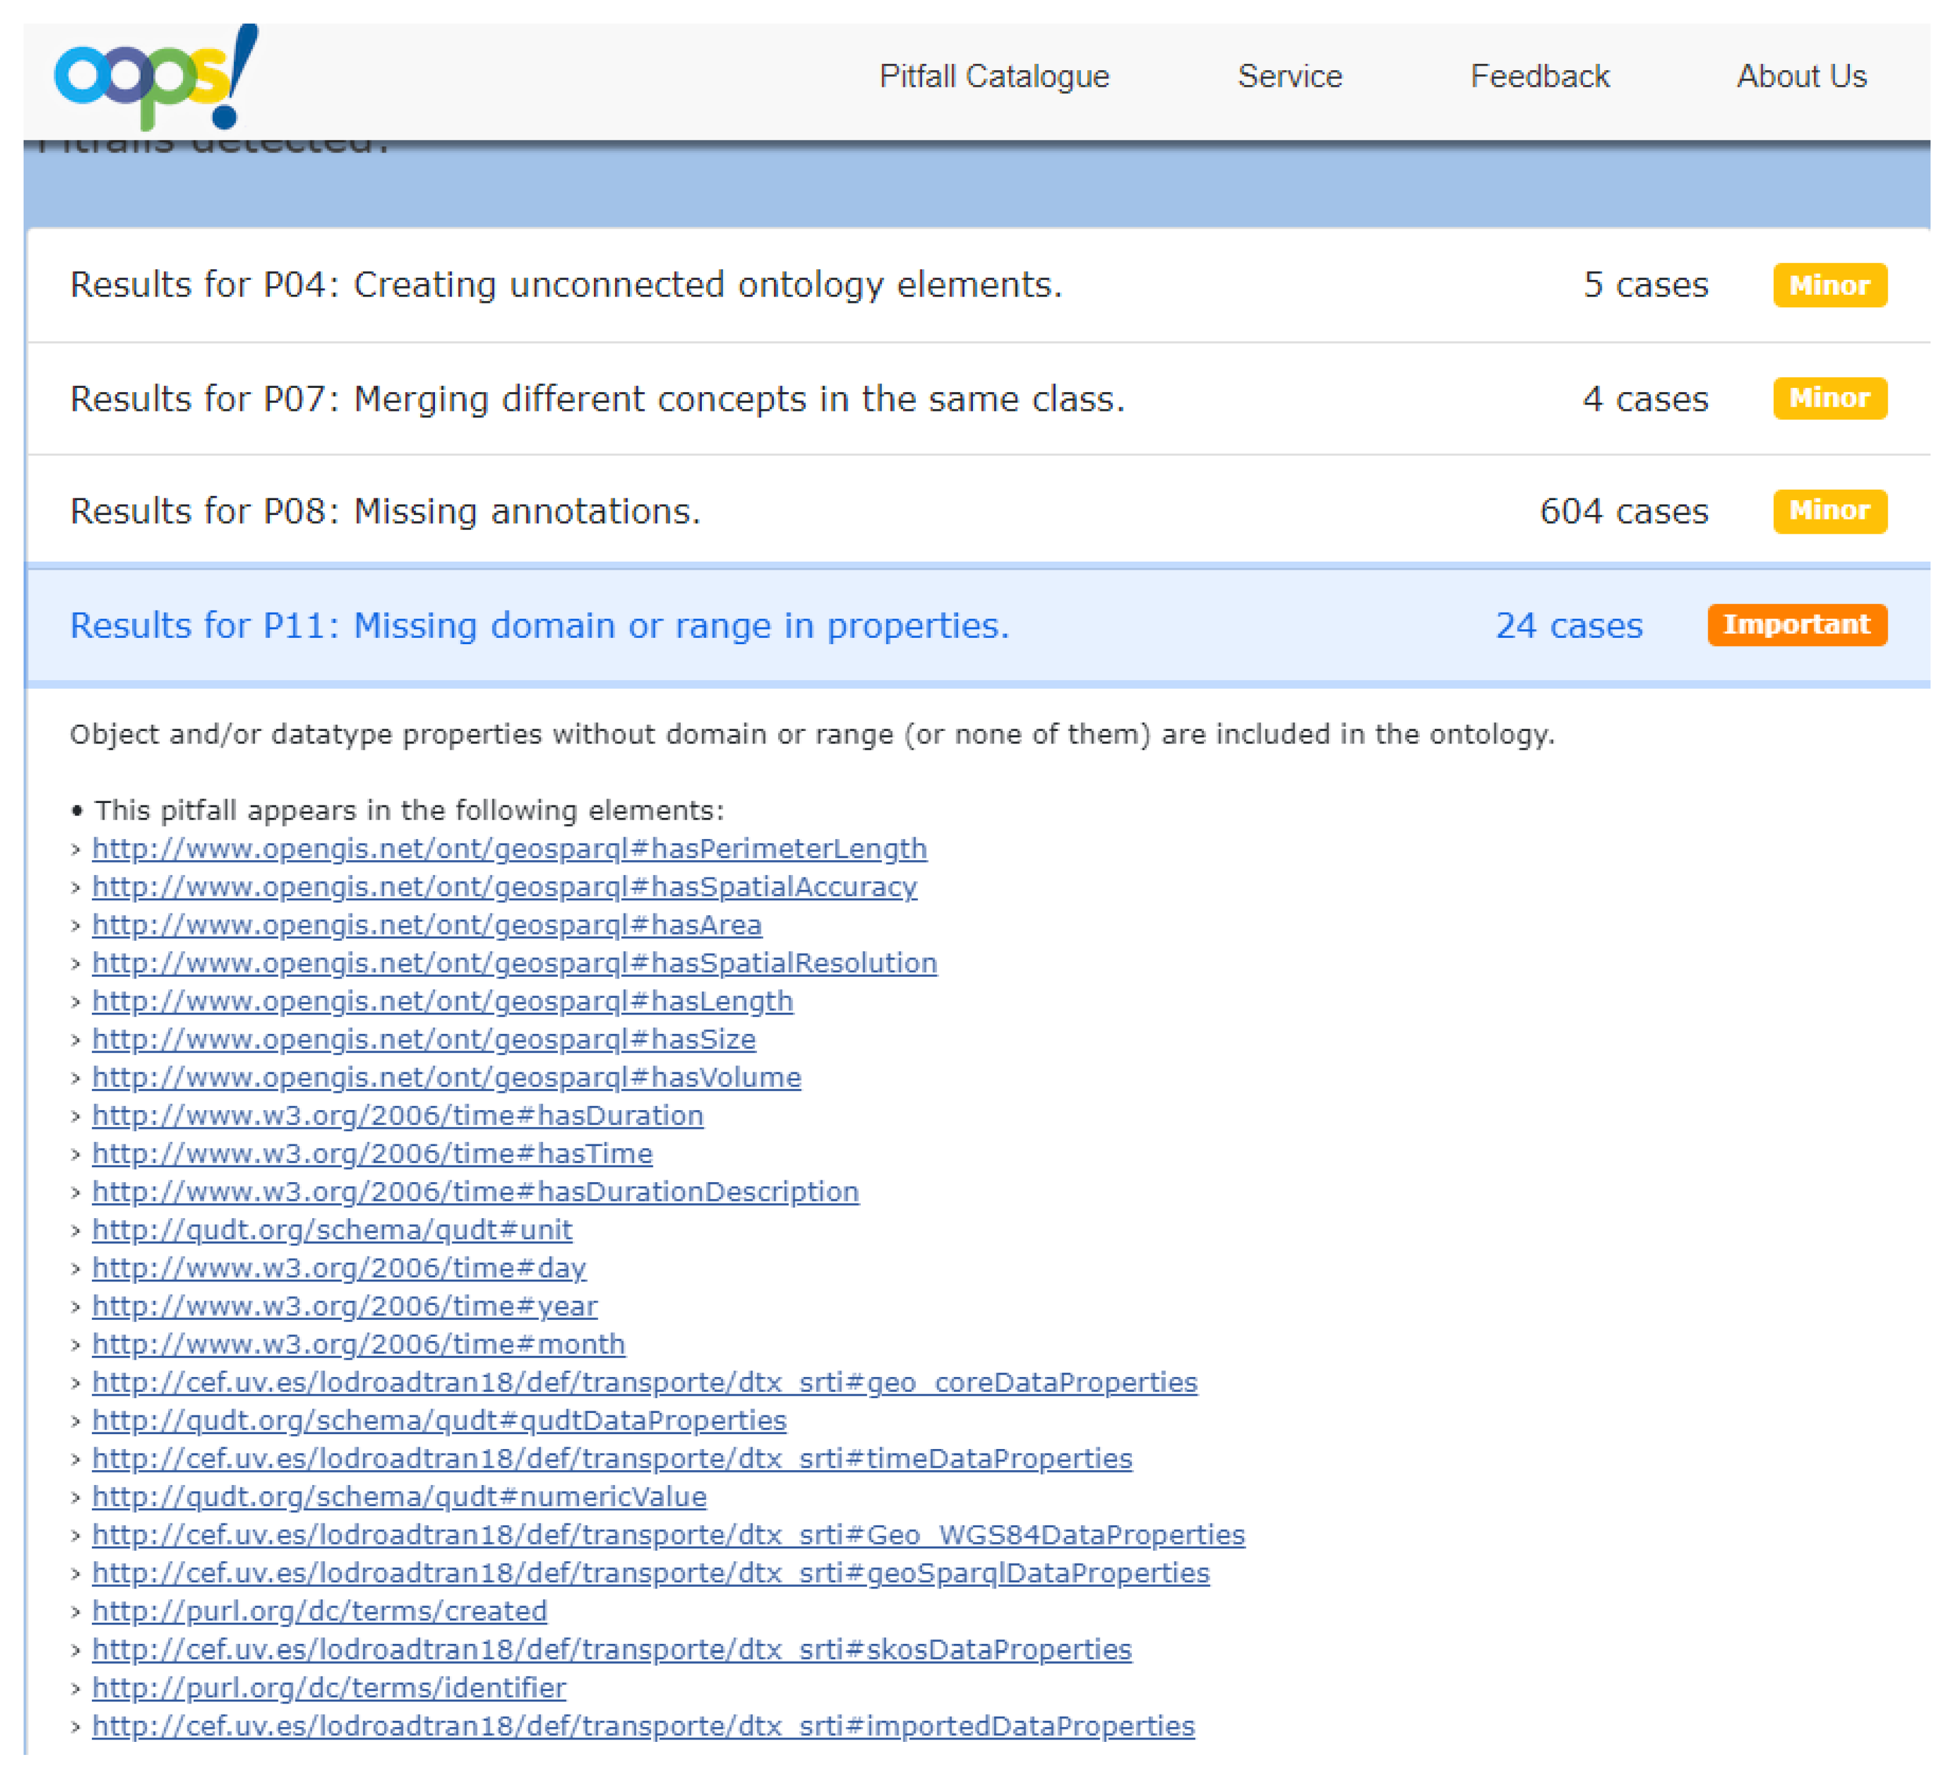
Task: Open the dtx_srti#importedDataProperties link
Action: (x=644, y=1726)
